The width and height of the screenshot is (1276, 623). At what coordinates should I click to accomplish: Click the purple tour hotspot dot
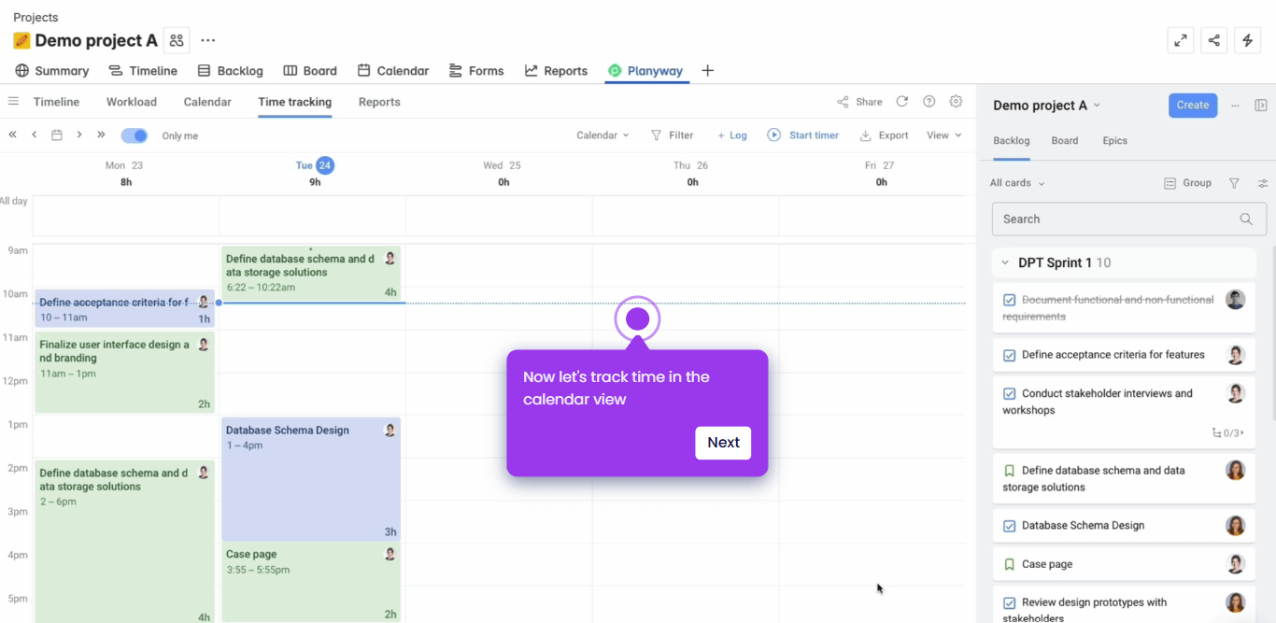click(x=637, y=319)
